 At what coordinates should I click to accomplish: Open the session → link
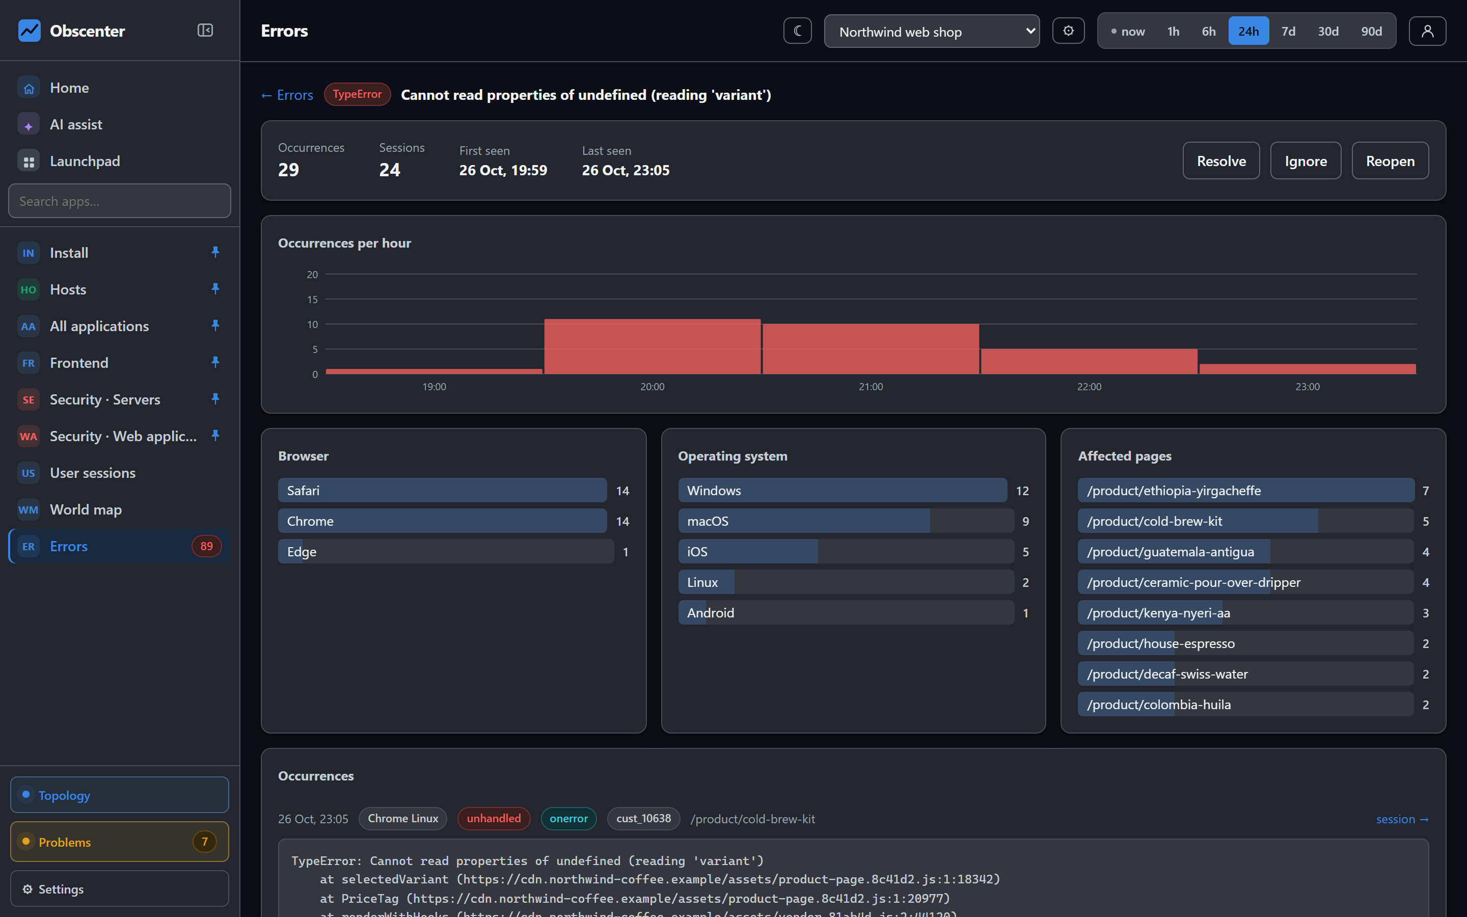[1402, 819]
